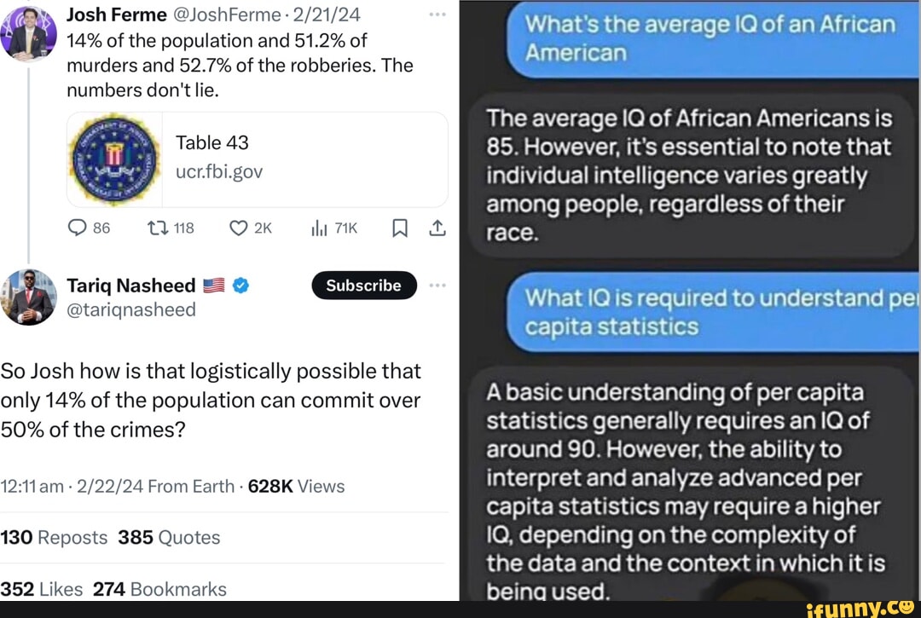Image resolution: width=921 pixels, height=618 pixels.
Task: Select @tariqnasheed handle text
Action: (131, 310)
